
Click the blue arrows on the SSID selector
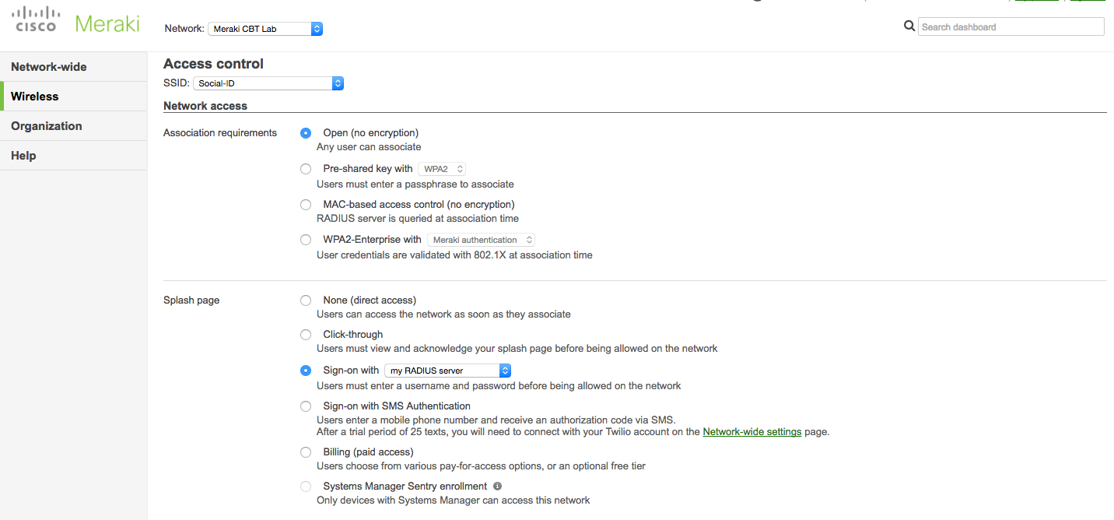(337, 83)
